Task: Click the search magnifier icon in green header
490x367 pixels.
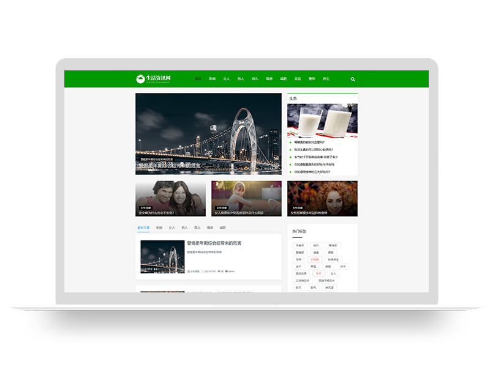Action: (353, 79)
